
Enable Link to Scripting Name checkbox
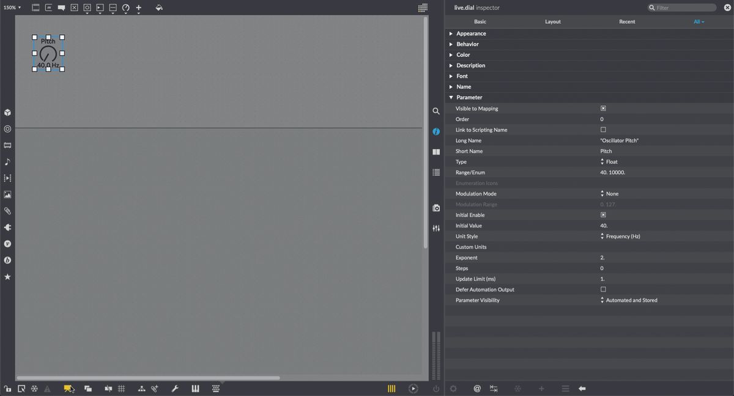pos(603,130)
